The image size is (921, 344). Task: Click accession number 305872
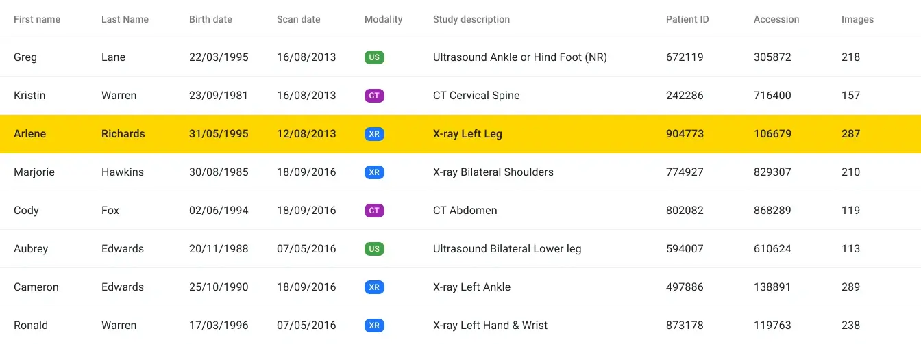pos(772,57)
